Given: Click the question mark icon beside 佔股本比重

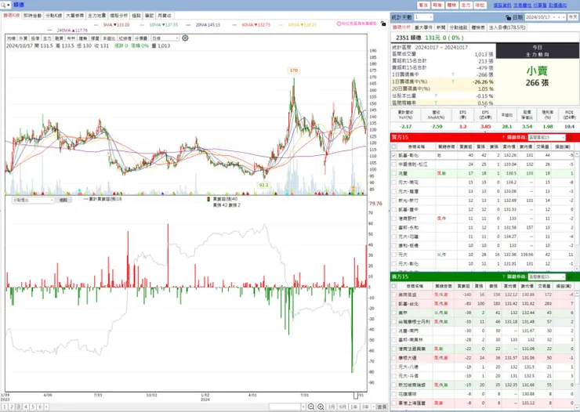Looking at the screenshot, I should [436, 96].
